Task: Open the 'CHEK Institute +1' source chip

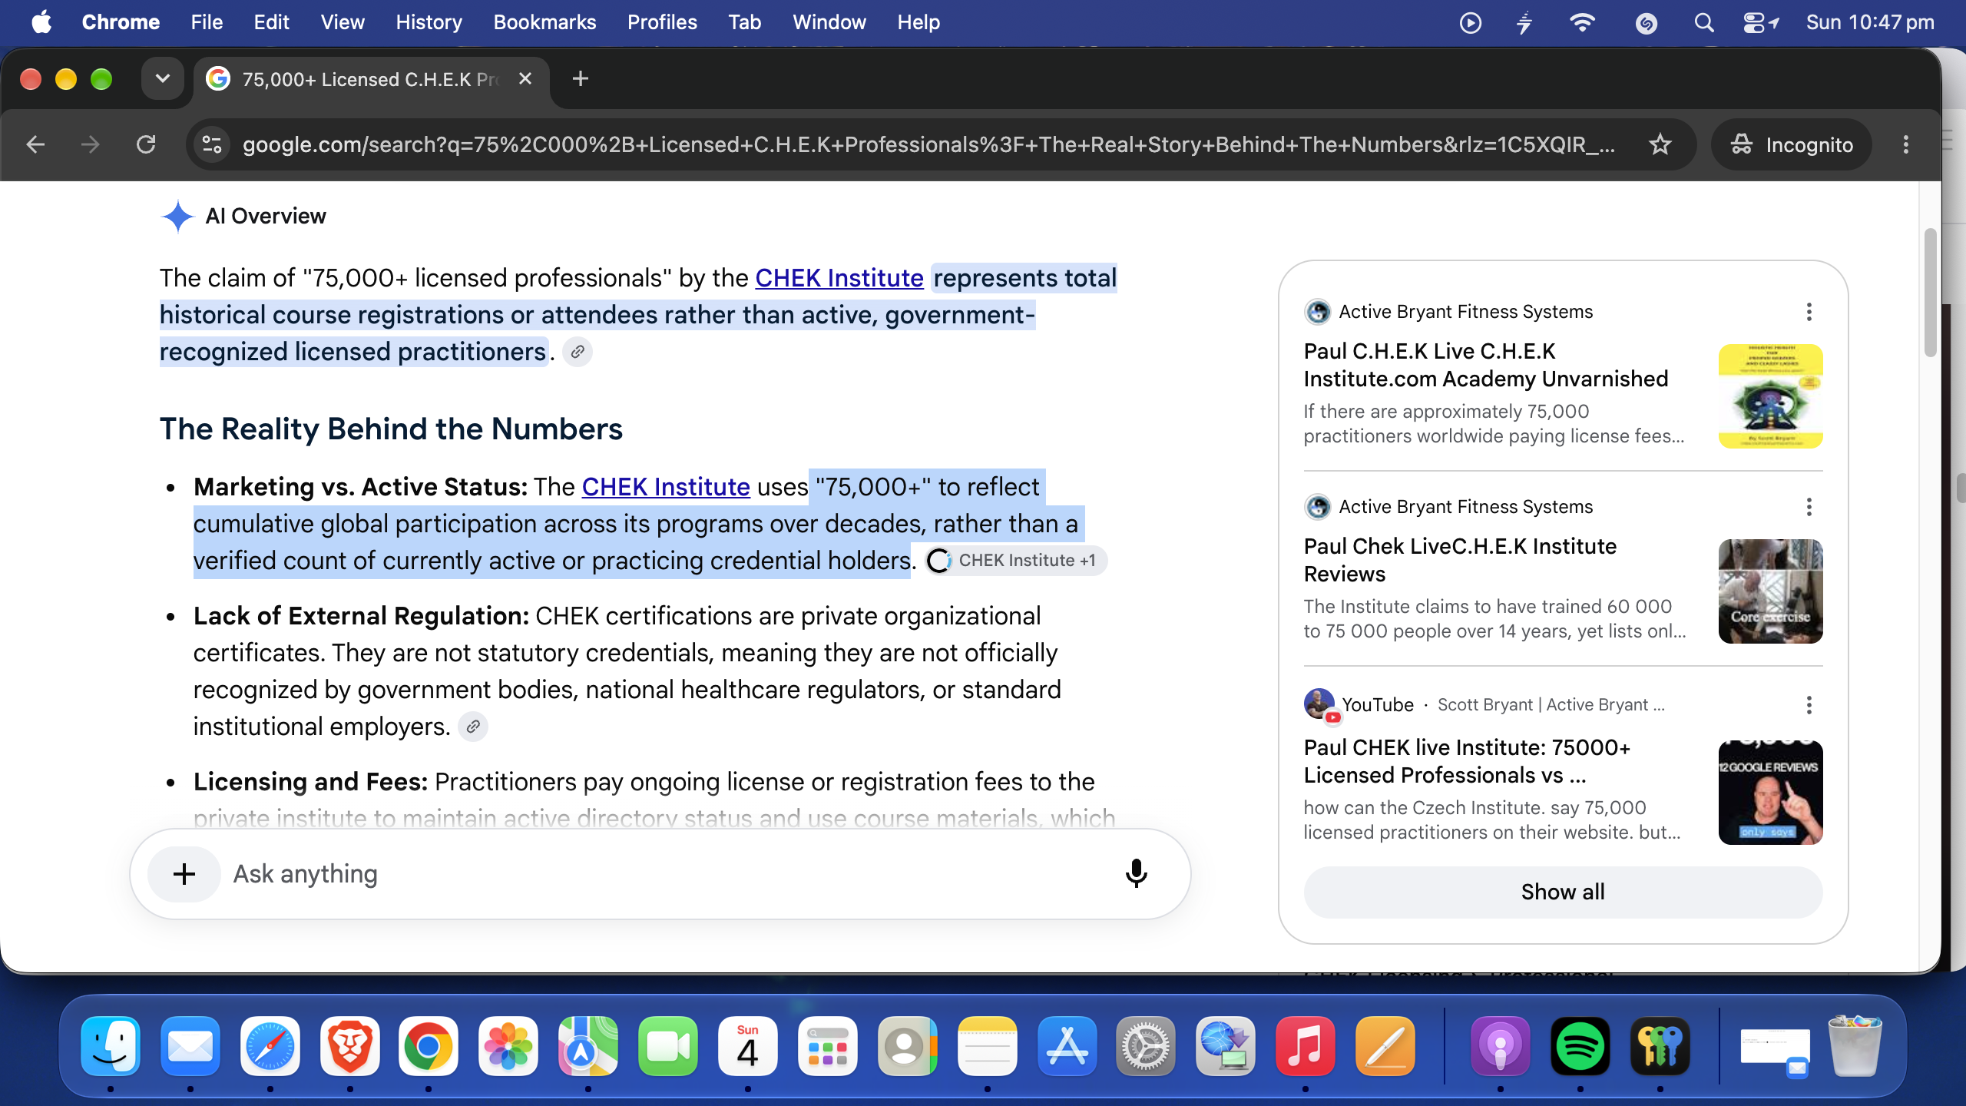Action: pyautogui.click(x=1015, y=561)
